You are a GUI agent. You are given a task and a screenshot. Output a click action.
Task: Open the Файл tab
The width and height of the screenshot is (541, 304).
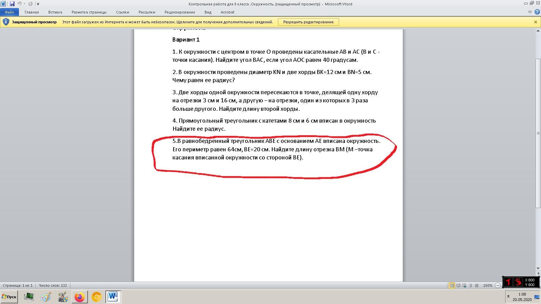point(9,12)
